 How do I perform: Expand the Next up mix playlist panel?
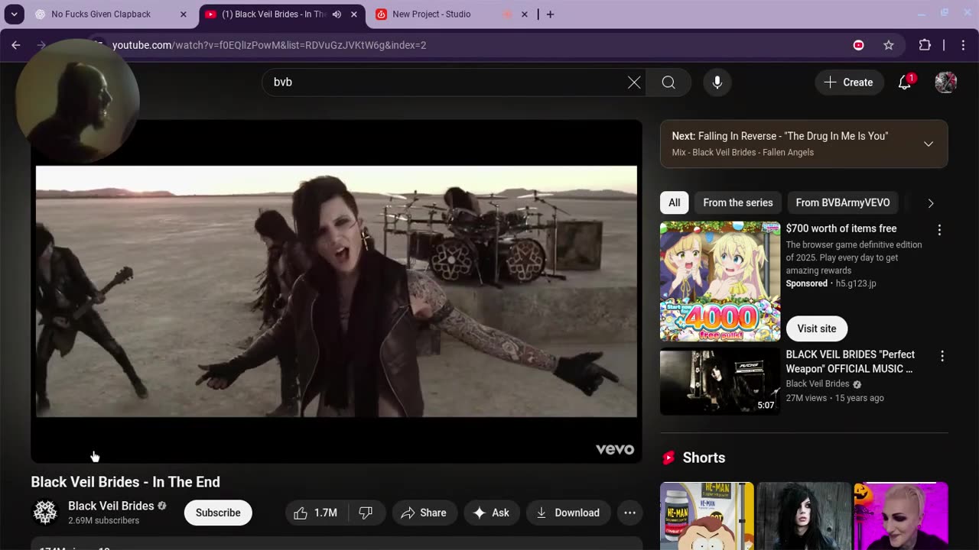(x=929, y=144)
